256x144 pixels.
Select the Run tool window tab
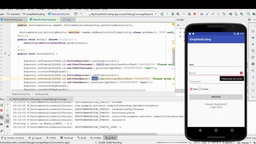pyautogui.click(x=110, y=138)
